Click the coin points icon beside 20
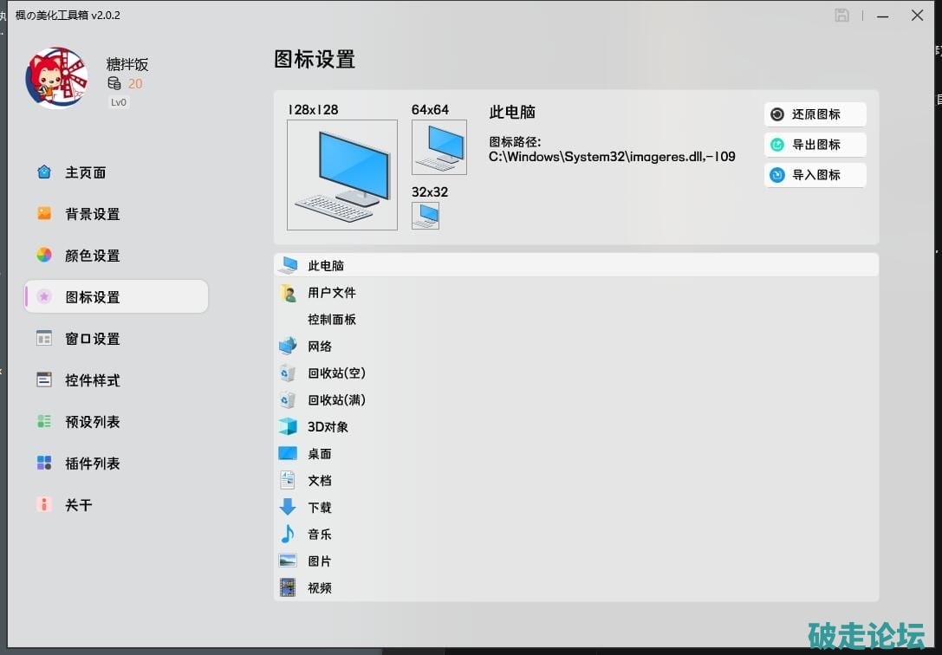942x655 pixels. click(x=114, y=84)
